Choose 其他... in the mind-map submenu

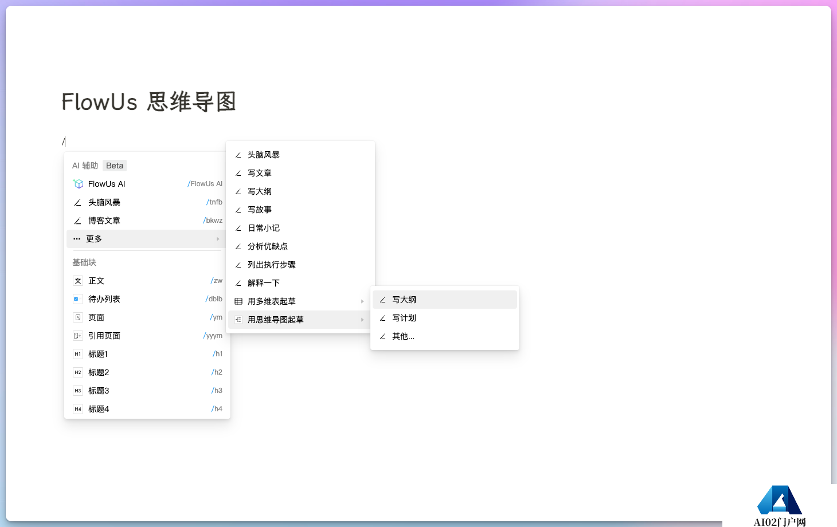(445, 336)
